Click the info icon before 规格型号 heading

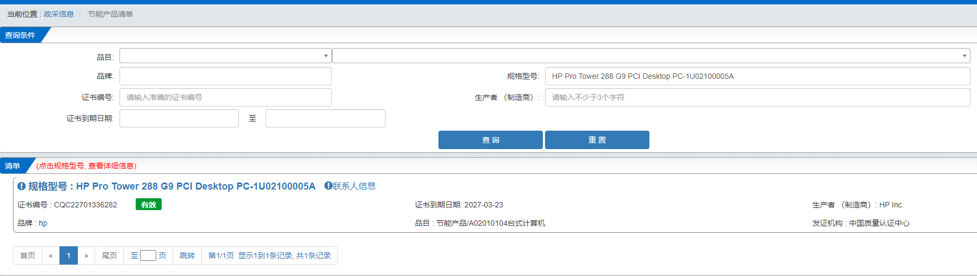pyautogui.click(x=22, y=186)
